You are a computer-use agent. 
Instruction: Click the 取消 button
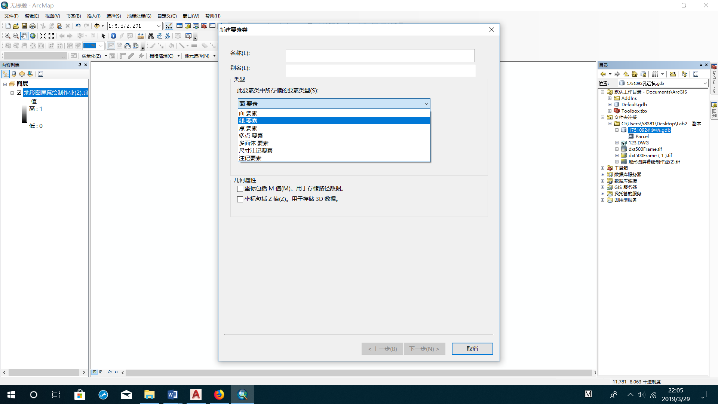click(472, 349)
